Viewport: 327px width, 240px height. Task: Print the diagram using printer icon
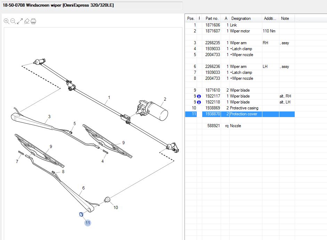click(x=33, y=21)
